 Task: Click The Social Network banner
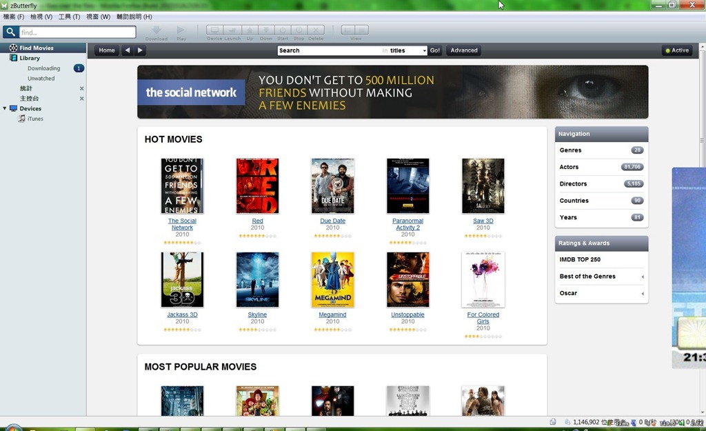pos(392,92)
